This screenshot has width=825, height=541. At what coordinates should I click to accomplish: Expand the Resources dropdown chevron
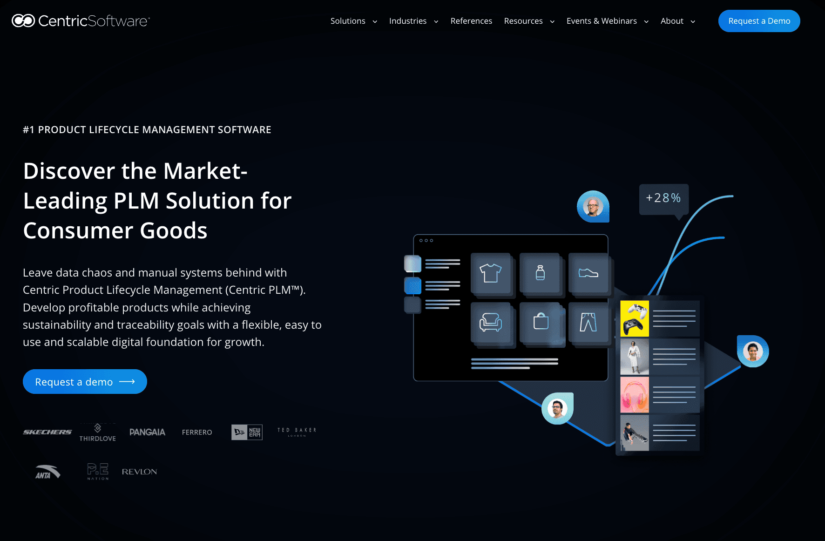[552, 21]
